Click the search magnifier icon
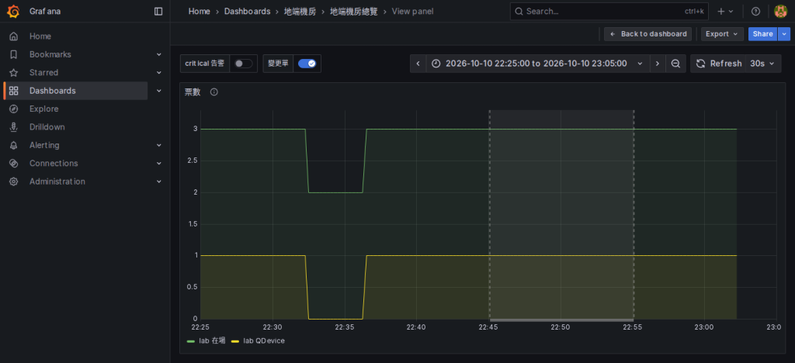Viewport: 795px width, 363px height. (519, 11)
